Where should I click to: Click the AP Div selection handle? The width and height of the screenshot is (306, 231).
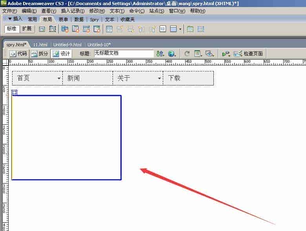tap(15, 93)
